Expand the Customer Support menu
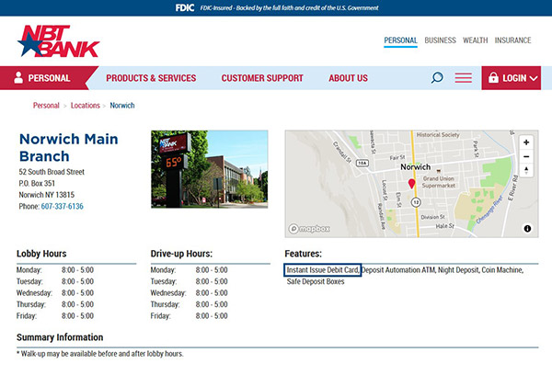The width and height of the screenshot is (552, 375). point(262,78)
